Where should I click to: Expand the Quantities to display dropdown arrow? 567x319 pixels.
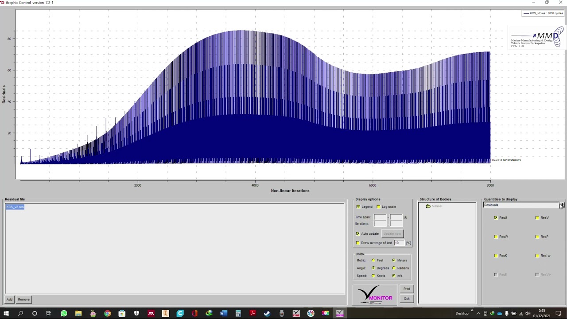[x=562, y=205]
